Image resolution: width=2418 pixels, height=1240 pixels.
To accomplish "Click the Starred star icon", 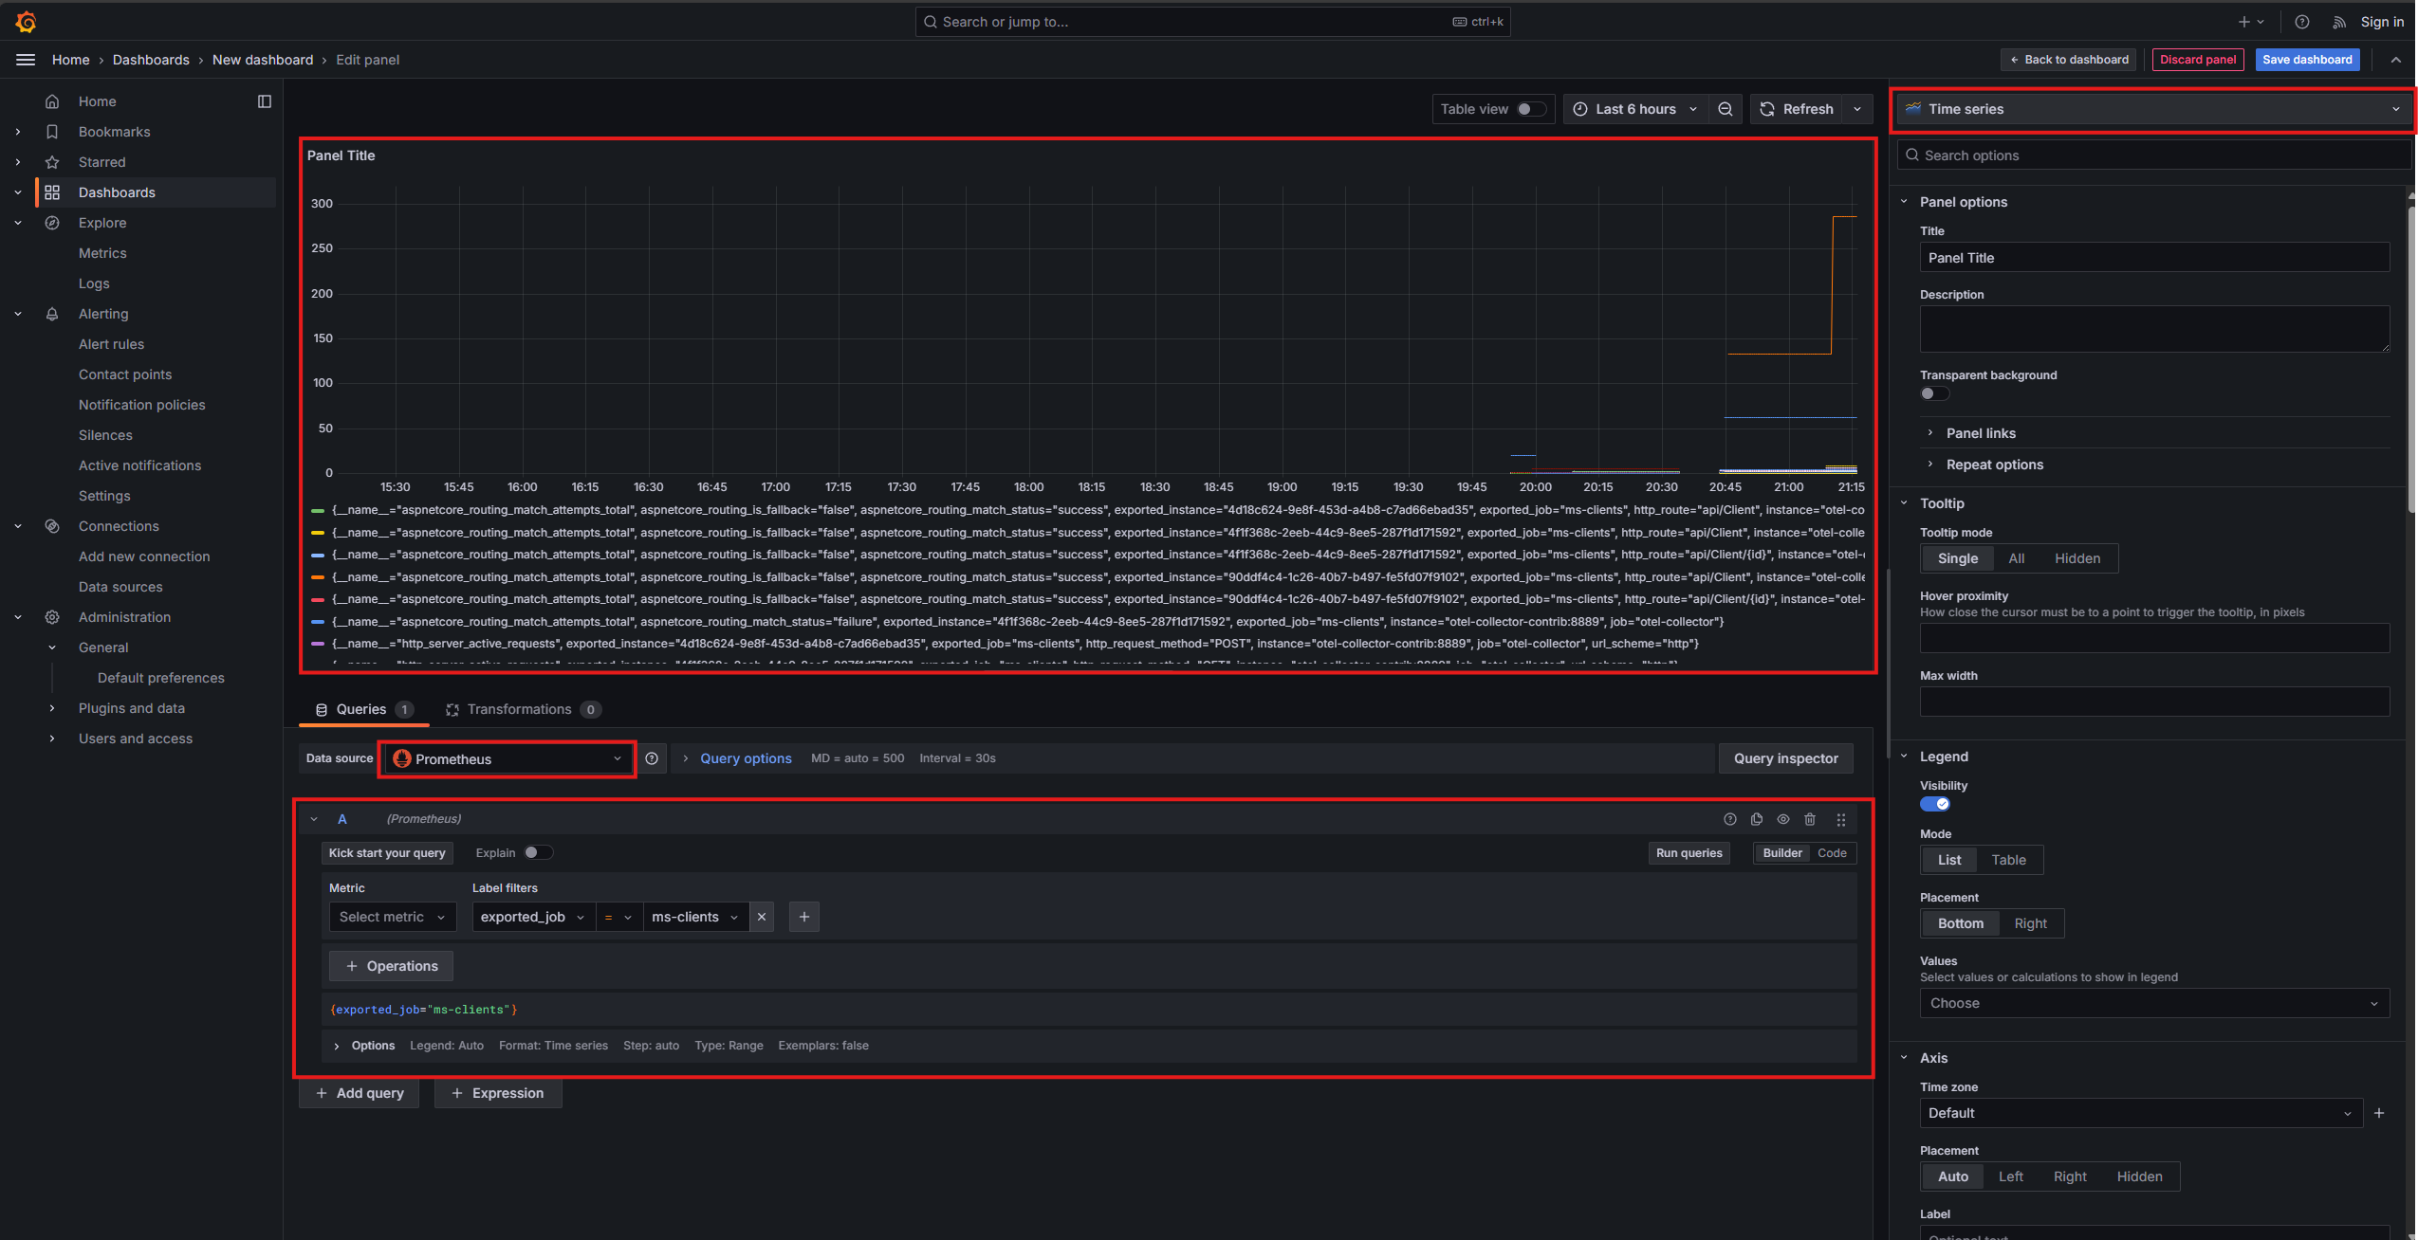I will pos(52,162).
